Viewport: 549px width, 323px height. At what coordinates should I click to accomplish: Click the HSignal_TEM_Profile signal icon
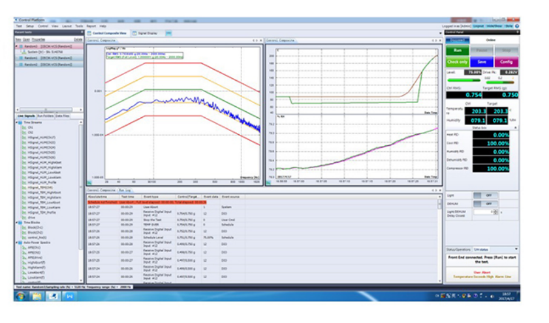[x=24, y=213]
